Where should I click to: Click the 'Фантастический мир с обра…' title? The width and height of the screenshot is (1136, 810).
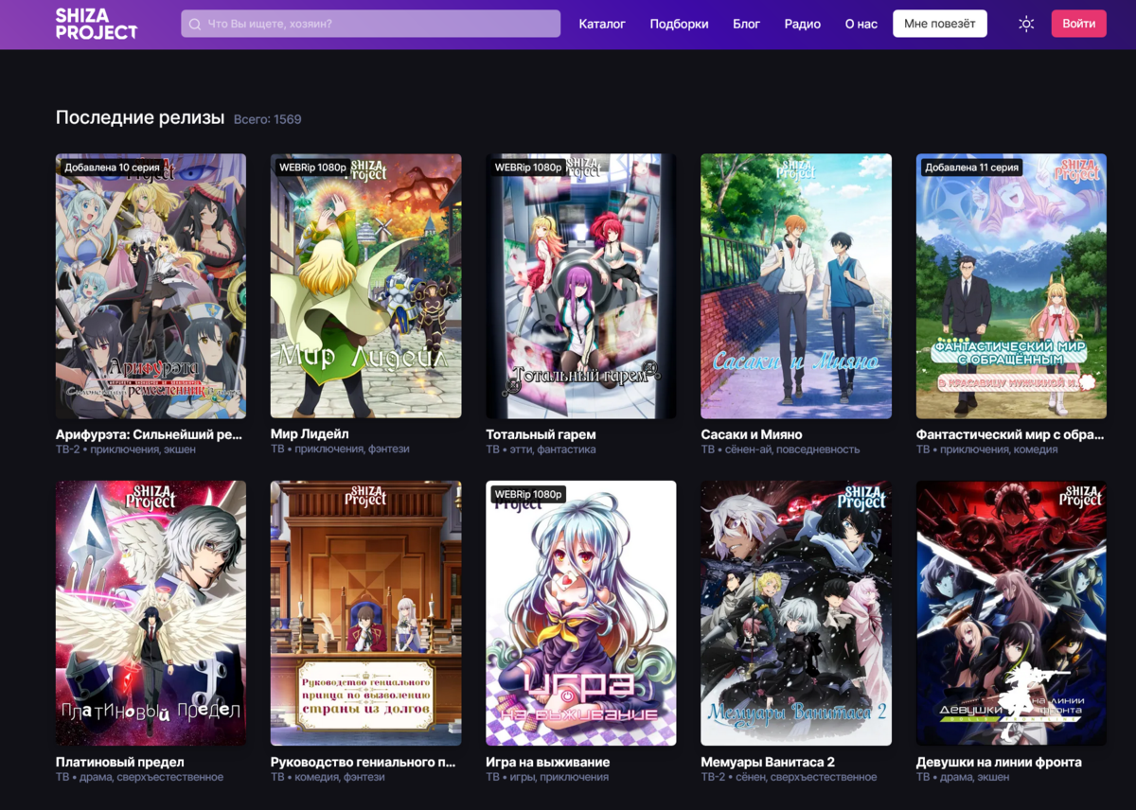tap(1010, 434)
